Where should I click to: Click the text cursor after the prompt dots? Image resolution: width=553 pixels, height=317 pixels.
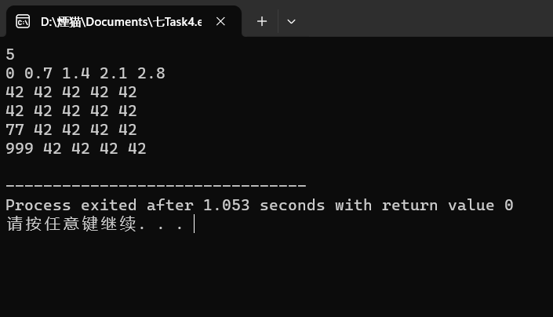click(x=194, y=225)
